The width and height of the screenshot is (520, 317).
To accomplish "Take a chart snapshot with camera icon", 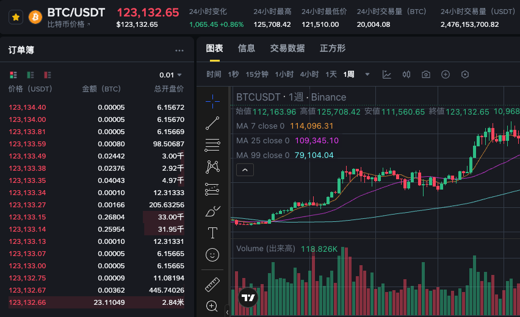I will (426, 74).
